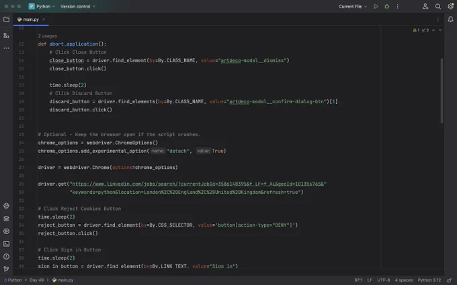
Task: Click the editor vertical scrollbar
Action: click(x=442, y=91)
